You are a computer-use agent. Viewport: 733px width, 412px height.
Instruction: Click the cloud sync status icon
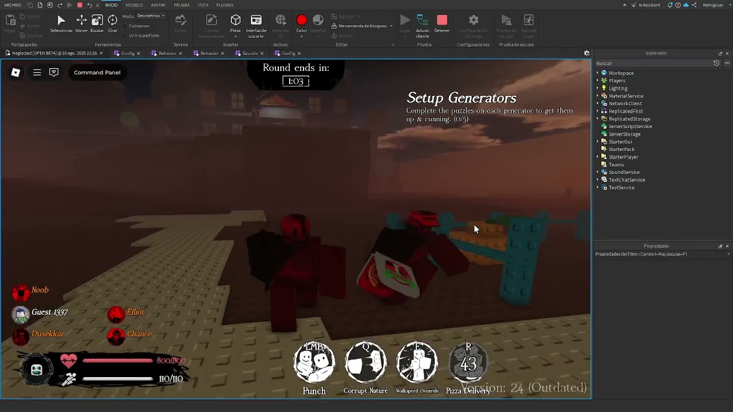pos(685,5)
